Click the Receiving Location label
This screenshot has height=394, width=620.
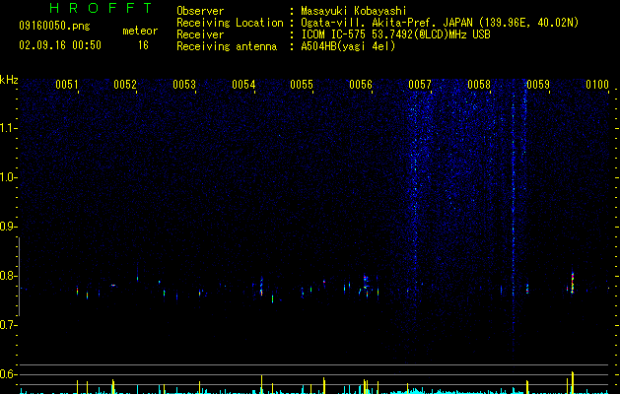pos(230,23)
